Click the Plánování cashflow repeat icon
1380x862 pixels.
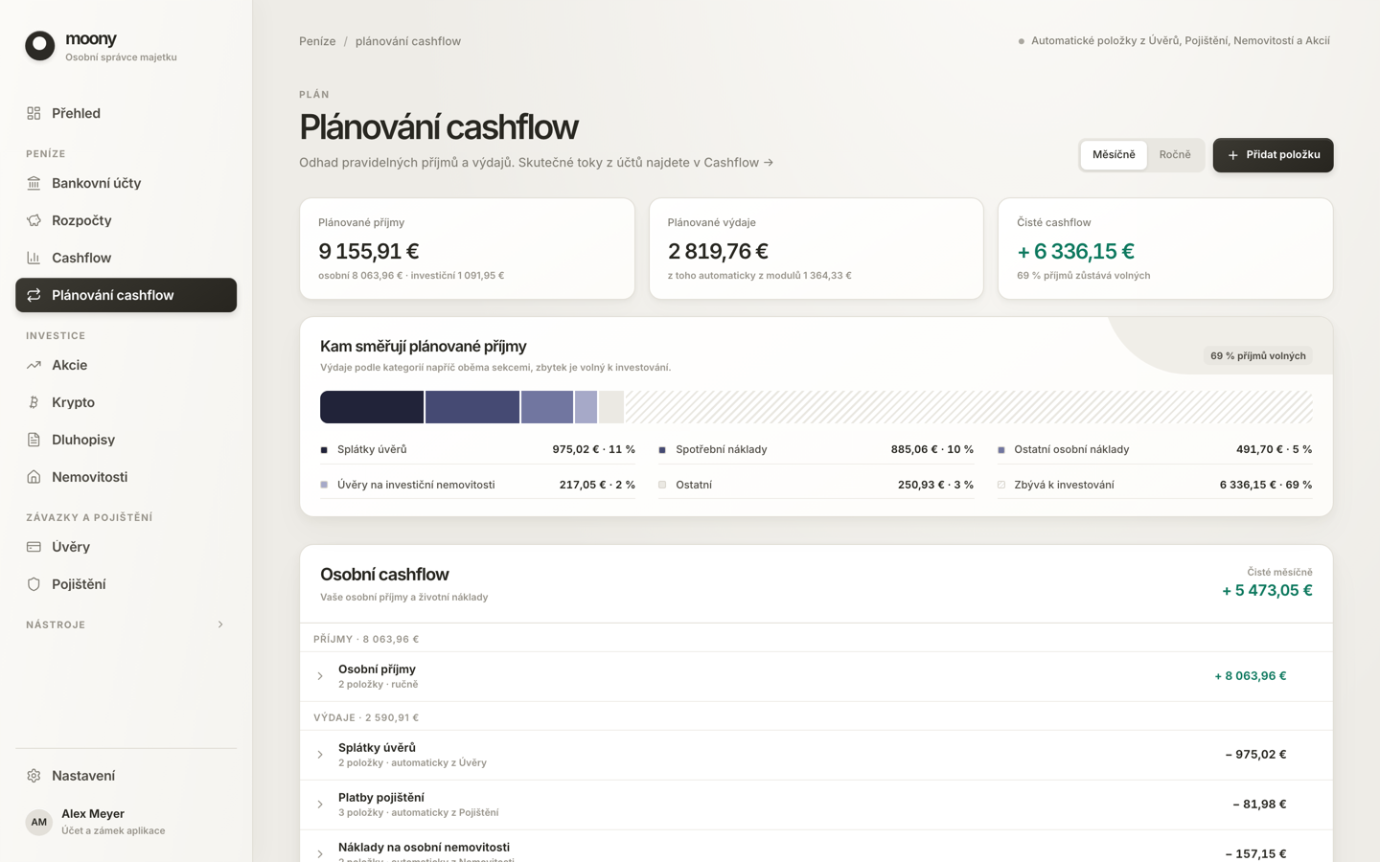pyautogui.click(x=34, y=295)
